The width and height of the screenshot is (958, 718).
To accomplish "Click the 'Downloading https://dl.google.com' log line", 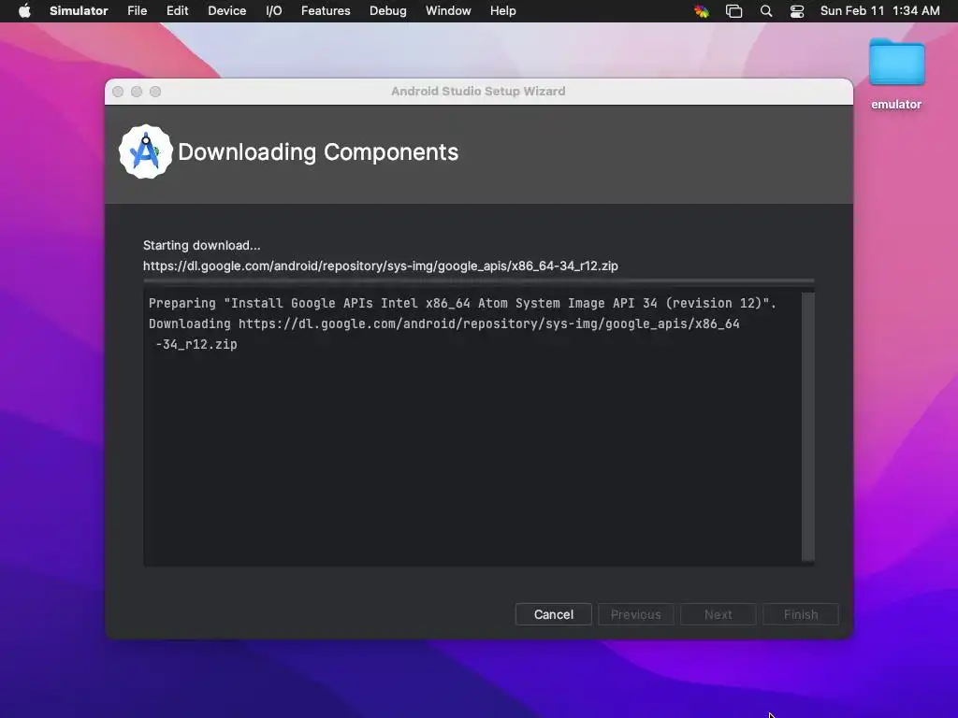I will pos(444,324).
